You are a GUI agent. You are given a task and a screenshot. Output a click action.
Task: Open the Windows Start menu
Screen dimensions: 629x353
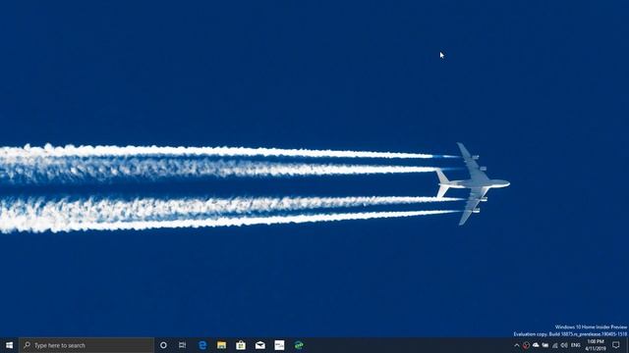[9, 345]
